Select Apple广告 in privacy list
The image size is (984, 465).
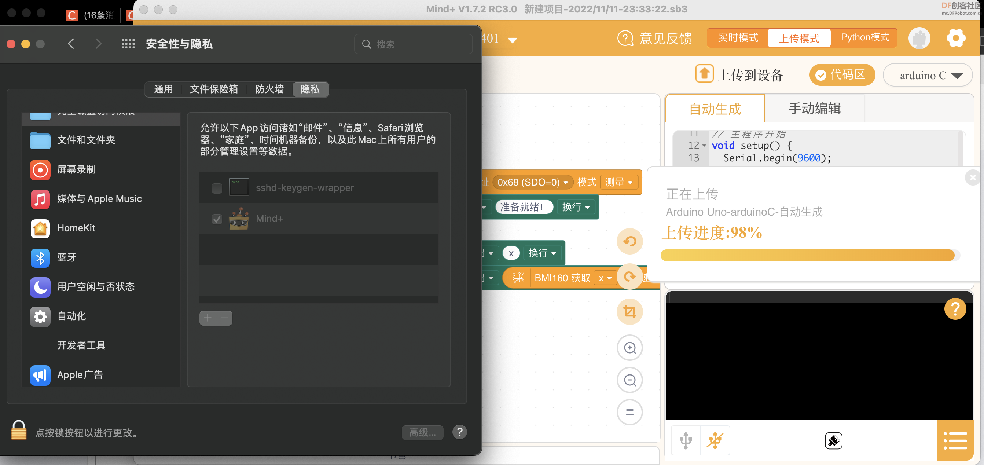(101, 375)
